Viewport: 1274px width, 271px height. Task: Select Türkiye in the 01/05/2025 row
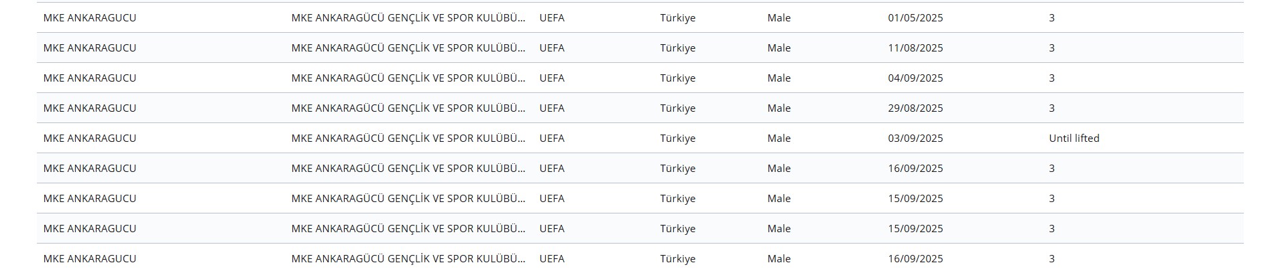pyautogui.click(x=678, y=18)
